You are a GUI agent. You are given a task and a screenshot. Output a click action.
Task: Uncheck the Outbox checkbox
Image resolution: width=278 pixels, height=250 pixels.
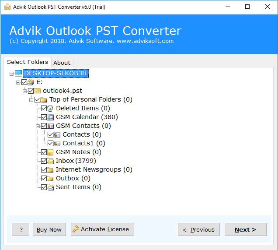(44, 178)
